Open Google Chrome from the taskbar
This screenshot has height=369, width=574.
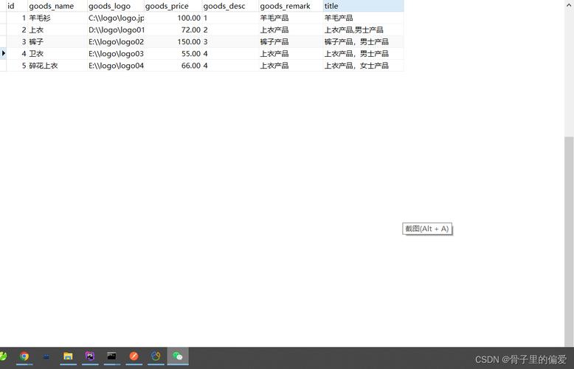click(x=24, y=356)
